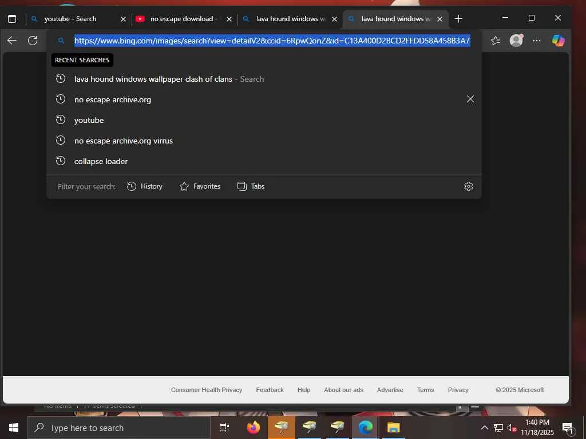
Task: Choose suggestion 'no escape archive.org virrus'
Action: tap(264, 141)
